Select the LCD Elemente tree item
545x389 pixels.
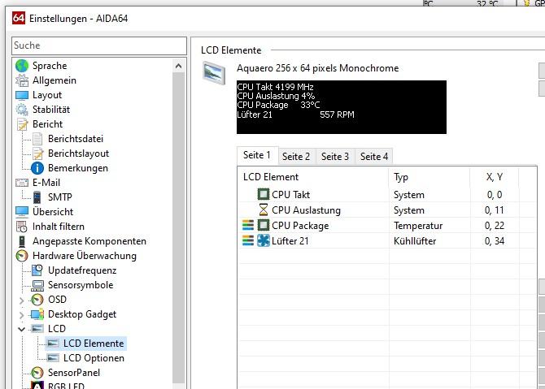tap(94, 344)
